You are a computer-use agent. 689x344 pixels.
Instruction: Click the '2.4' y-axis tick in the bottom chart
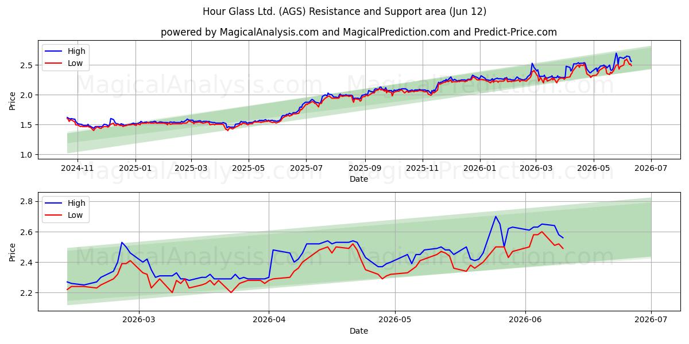pos(28,263)
